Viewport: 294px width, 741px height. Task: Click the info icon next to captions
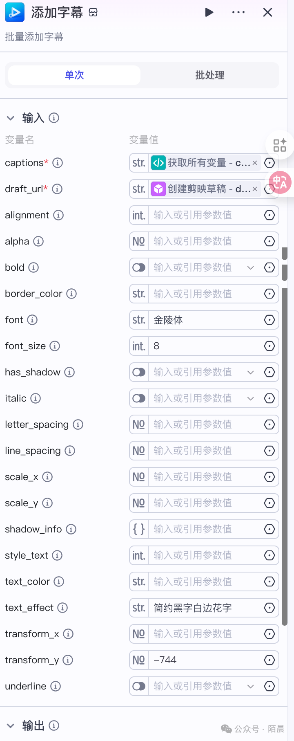(58, 163)
